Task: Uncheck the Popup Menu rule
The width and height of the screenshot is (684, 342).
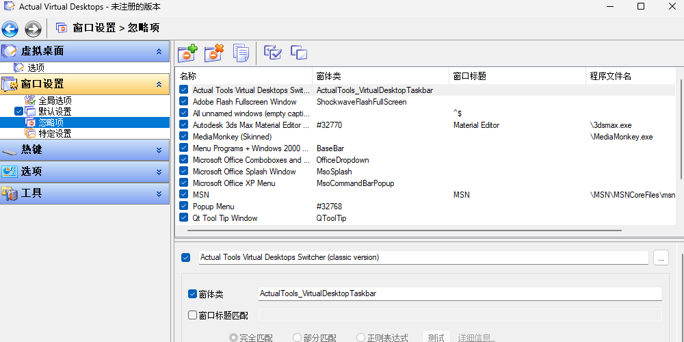Action: (183, 207)
